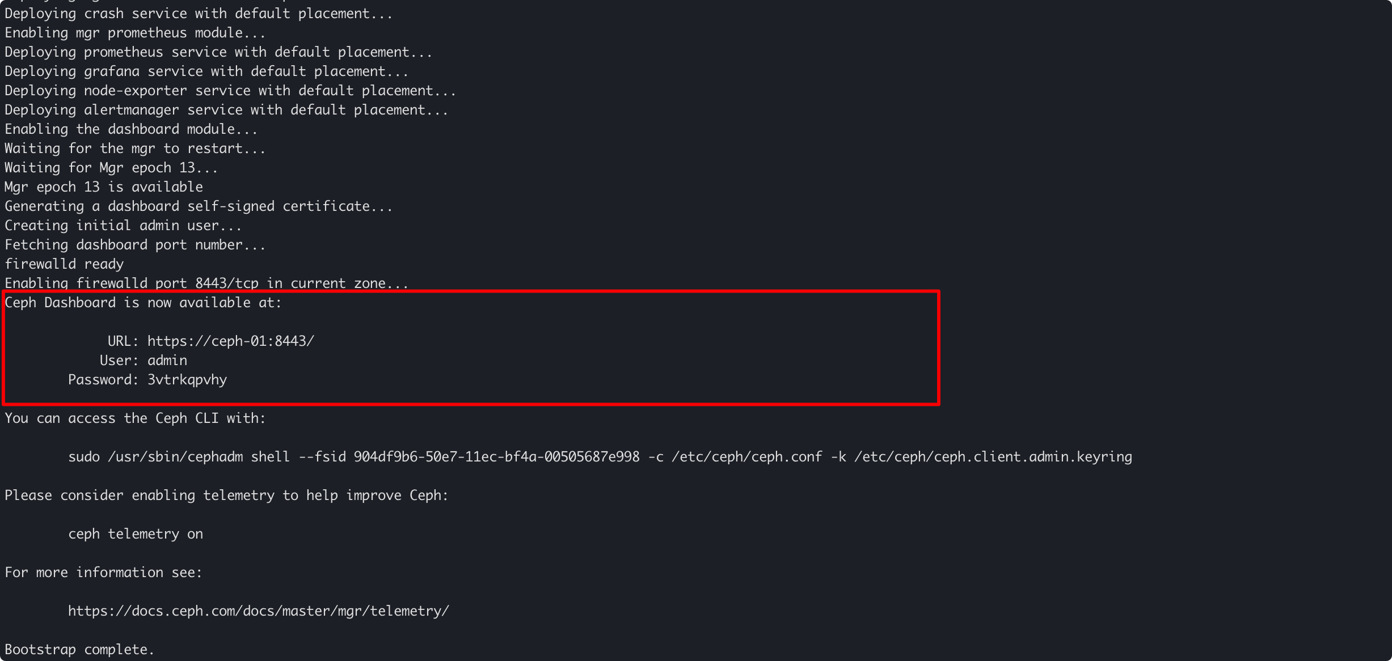Click the dashboard password 3vtrkqpvhy
This screenshot has width=1392, height=661.
(187, 380)
